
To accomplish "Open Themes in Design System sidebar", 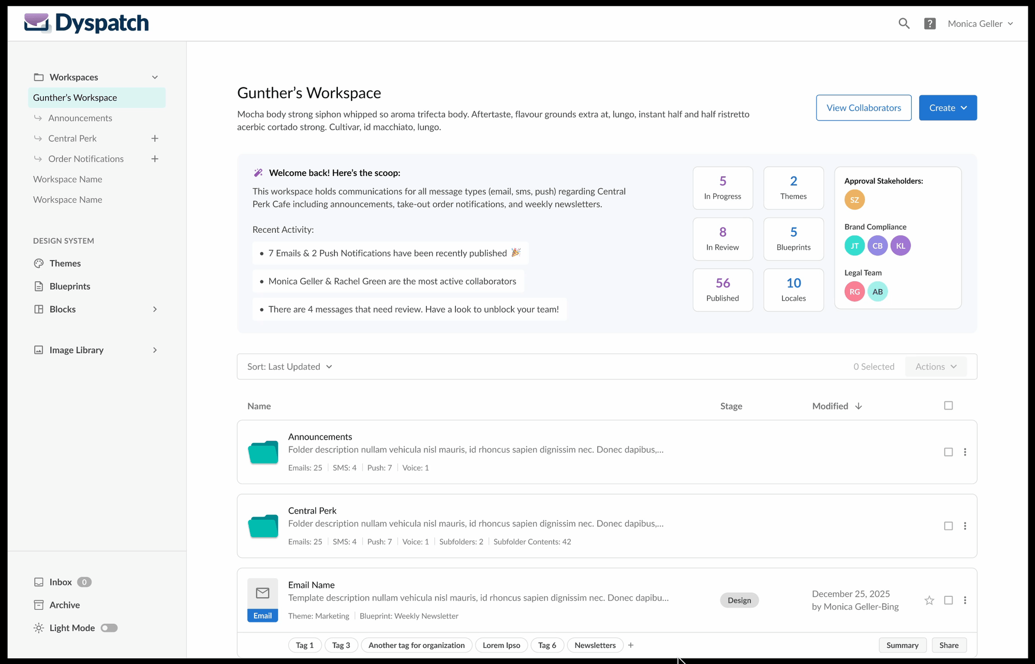I will (x=65, y=263).
